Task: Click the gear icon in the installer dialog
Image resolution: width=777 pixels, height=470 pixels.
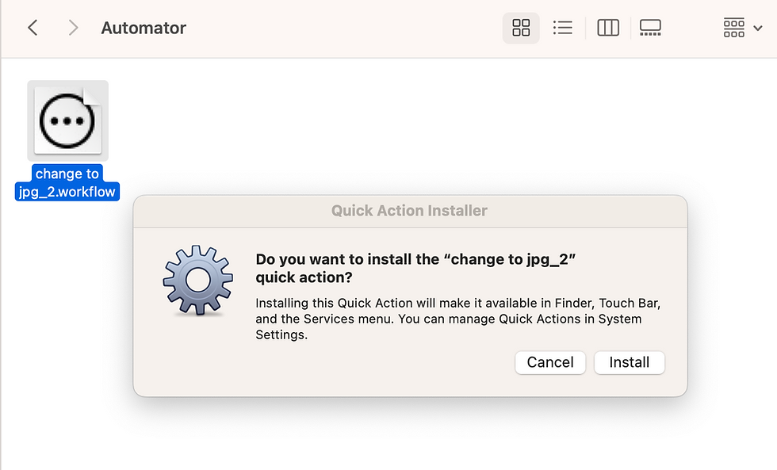Action: point(197,281)
